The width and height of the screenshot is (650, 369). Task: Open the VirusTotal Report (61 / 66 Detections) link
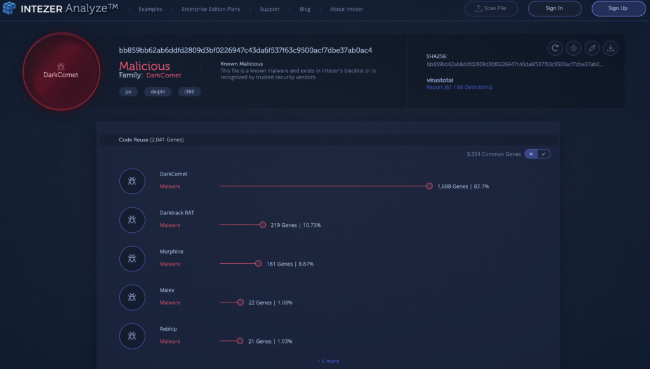(460, 87)
